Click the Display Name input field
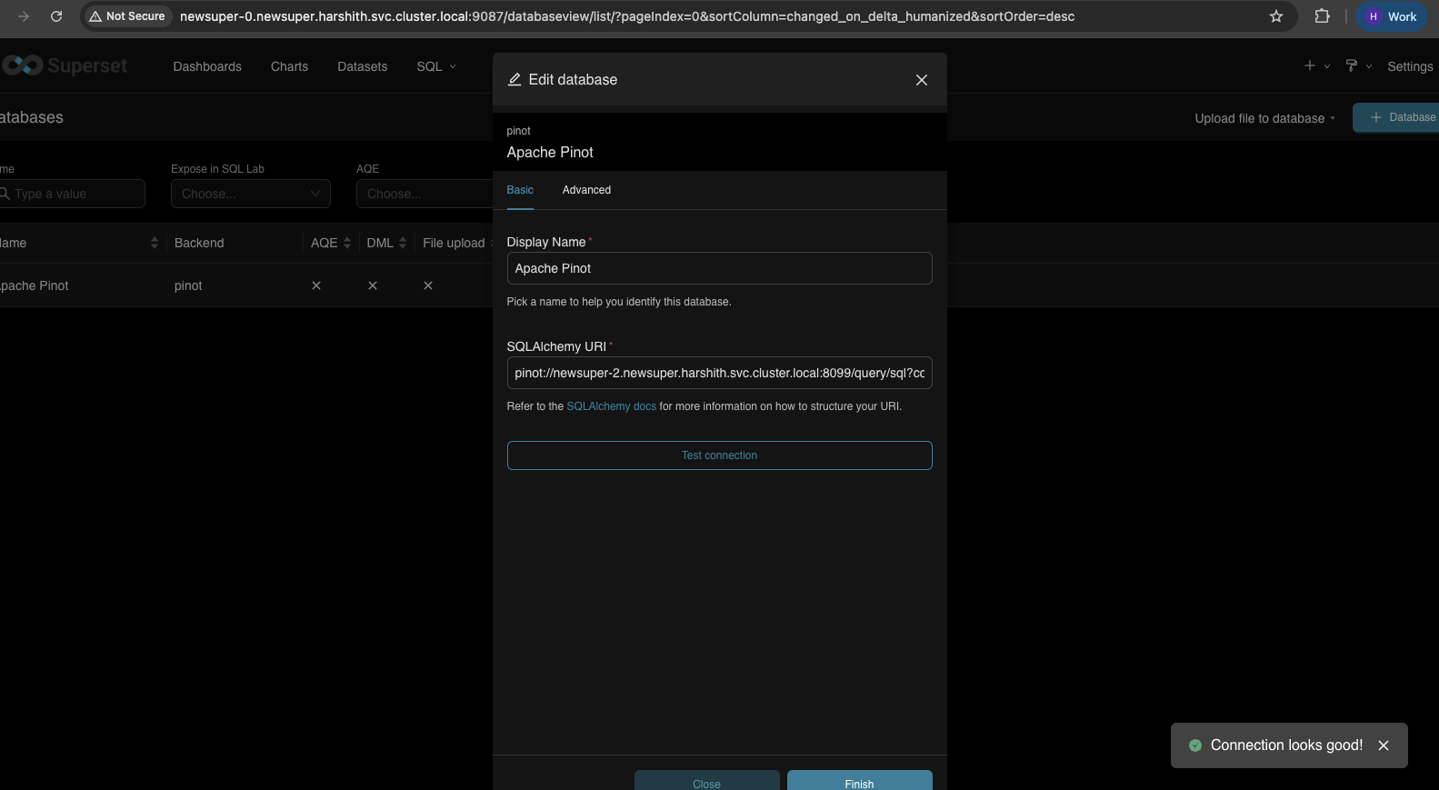Screen dimensions: 1439x790 coord(719,268)
